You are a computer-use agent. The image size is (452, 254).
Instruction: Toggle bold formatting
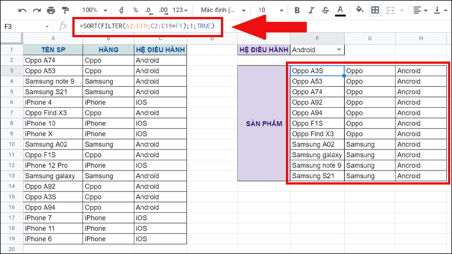[x=297, y=10]
